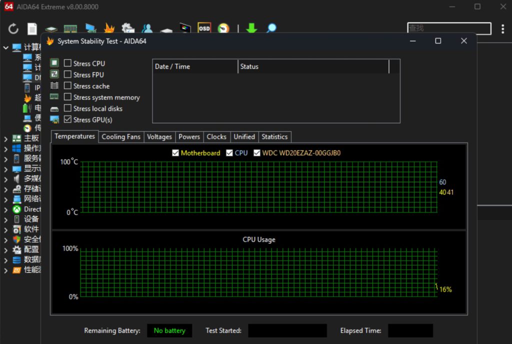Click the CPU chip benchmark toolbar icon
The width and height of the screenshot is (512, 344).
pyautogui.click(x=51, y=29)
